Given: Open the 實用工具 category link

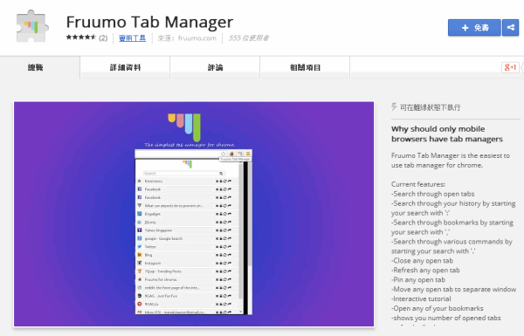Looking at the screenshot, I should 133,38.
